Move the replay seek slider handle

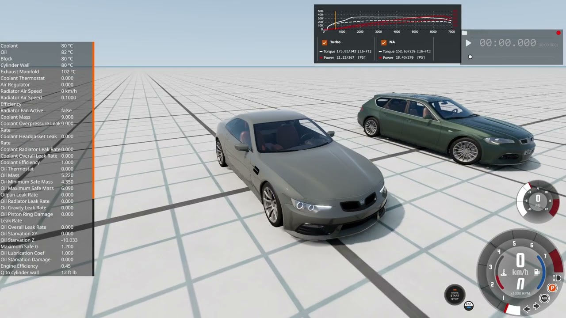point(470,57)
